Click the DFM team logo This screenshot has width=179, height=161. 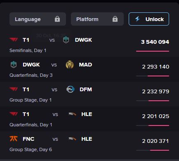pos(71,89)
